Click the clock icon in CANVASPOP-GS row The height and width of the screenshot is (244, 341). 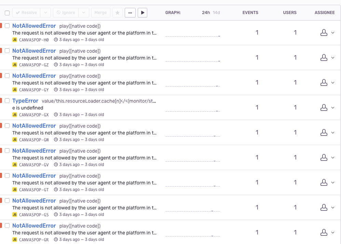(x=56, y=214)
